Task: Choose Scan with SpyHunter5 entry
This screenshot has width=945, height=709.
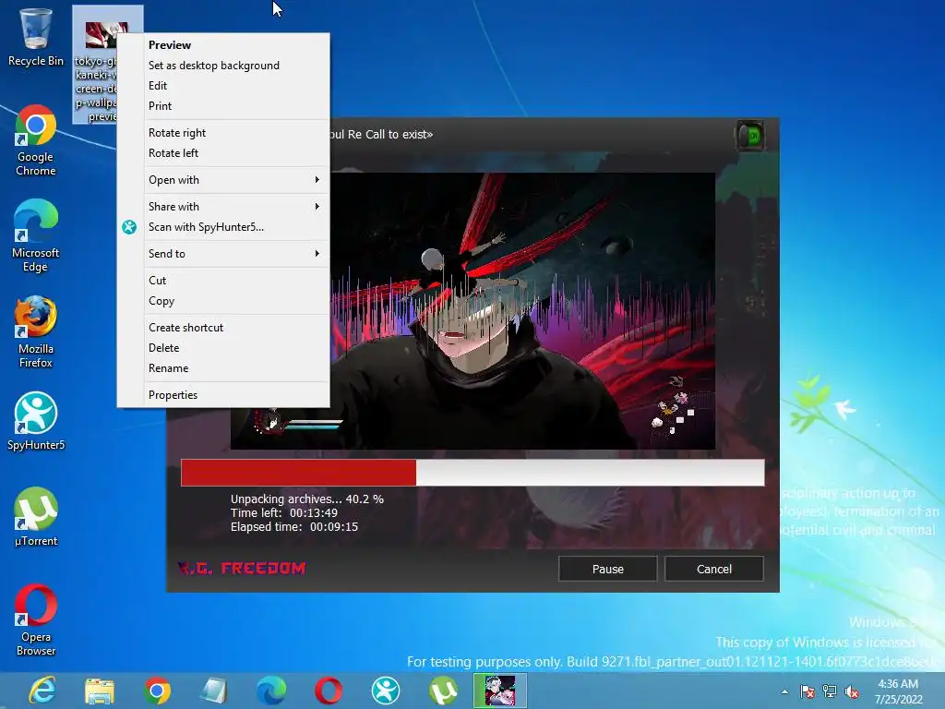Action: tap(223, 227)
